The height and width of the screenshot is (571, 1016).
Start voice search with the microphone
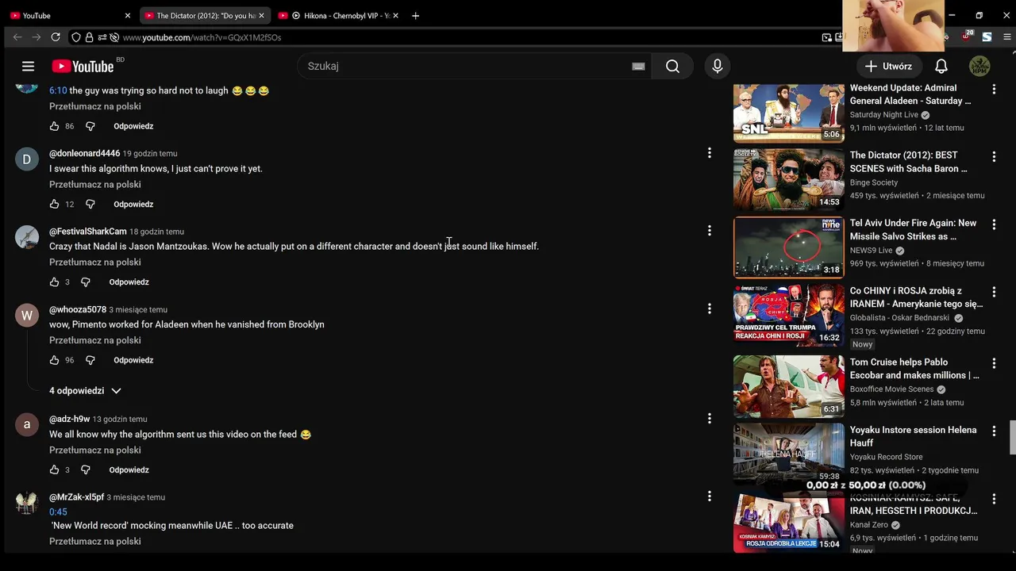(x=717, y=67)
